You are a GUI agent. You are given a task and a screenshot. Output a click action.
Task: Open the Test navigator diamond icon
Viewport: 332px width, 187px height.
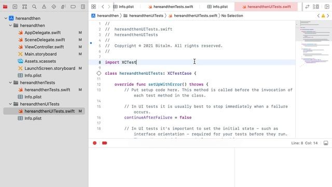[x=54, y=7]
